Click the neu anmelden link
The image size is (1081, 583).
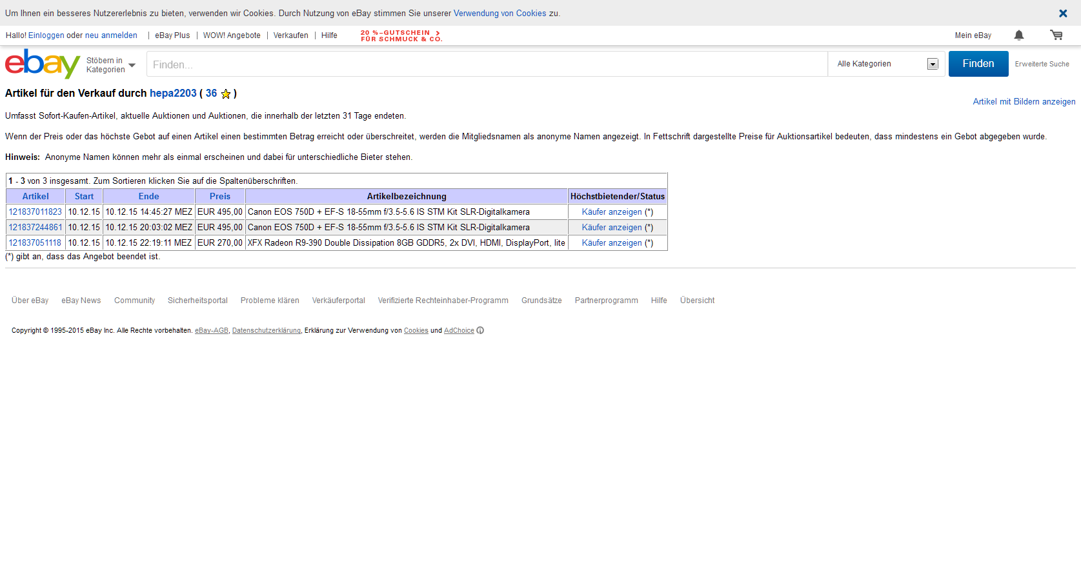[x=111, y=35]
